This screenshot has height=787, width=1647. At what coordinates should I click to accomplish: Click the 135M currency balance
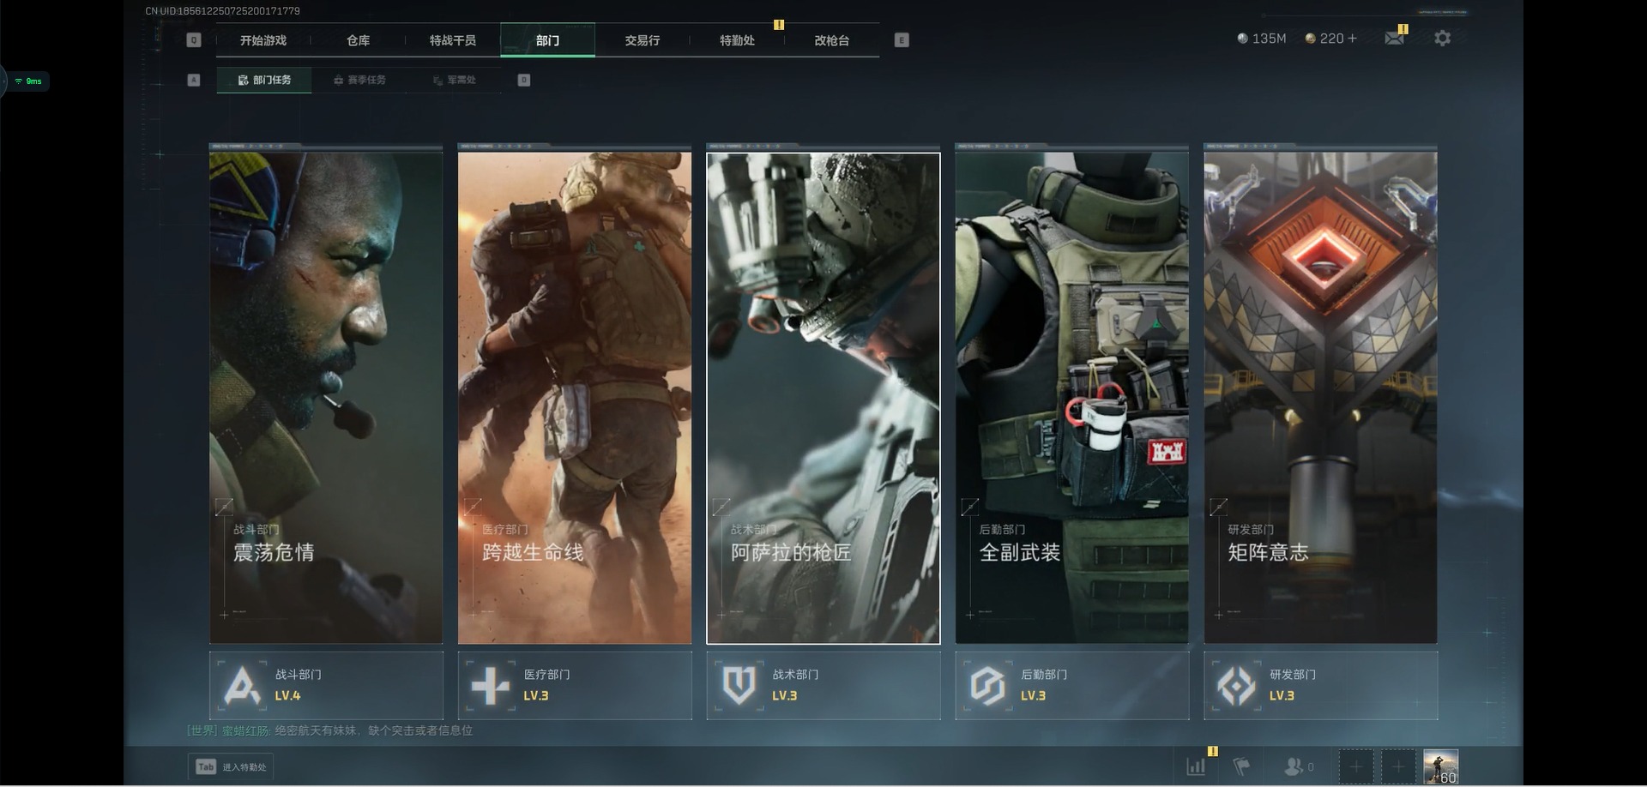point(1269,39)
